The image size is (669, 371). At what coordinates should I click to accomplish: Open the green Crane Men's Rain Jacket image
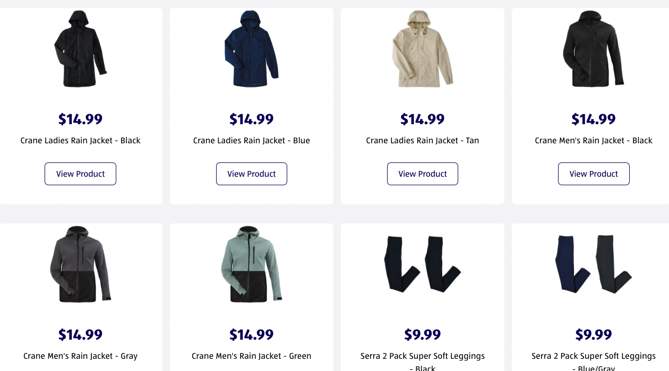click(251, 264)
